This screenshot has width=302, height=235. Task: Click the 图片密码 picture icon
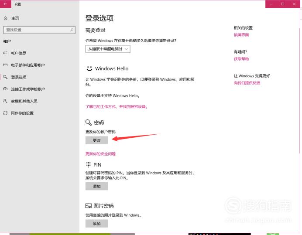click(x=89, y=206)
